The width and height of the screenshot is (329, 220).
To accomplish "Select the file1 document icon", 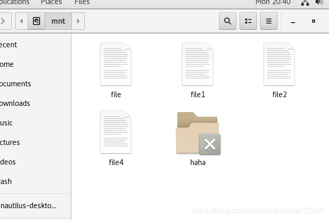I will click(197, 64).
